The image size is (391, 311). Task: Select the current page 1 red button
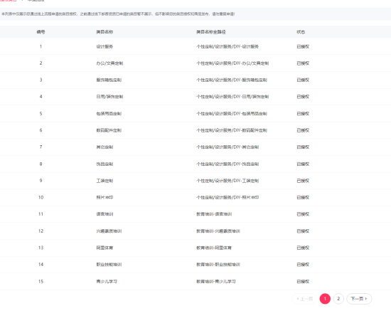[325, 298]
